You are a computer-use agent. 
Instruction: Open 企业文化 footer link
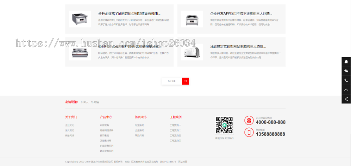tap(70, 126)
